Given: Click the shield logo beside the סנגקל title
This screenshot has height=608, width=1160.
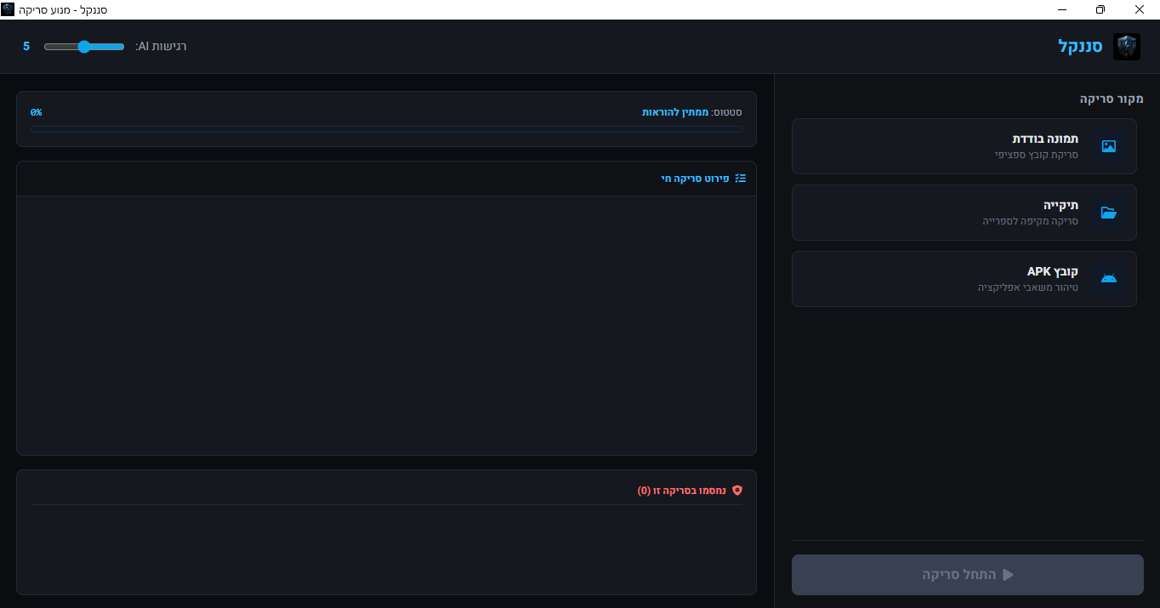Looking at the screenshot, I should (x=1126, y=46).
